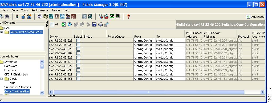Click the blue pyramid toolbar icon

click(x=62, y=17)
